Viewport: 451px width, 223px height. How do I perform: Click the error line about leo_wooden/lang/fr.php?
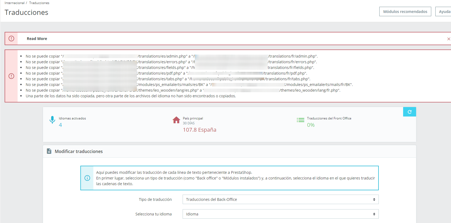coord(183,90)
